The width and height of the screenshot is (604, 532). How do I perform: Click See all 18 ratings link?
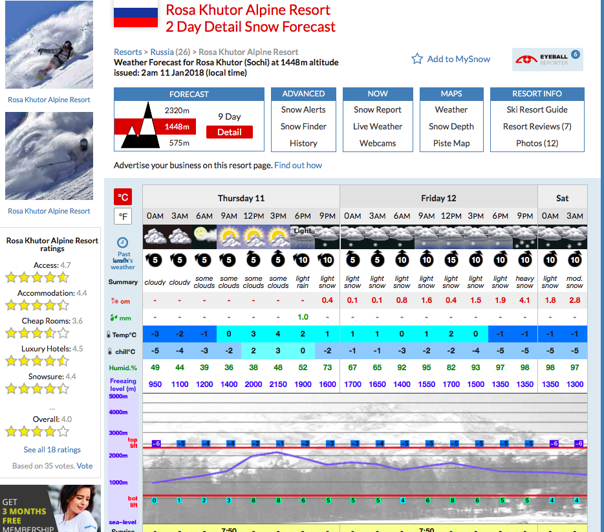(x=52, y=450)
